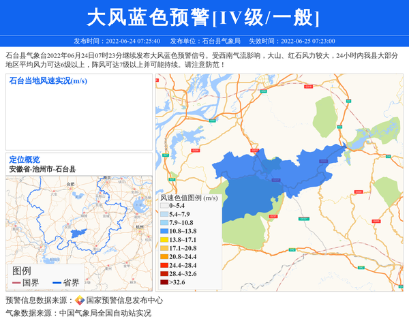This screenshot has height=321, width=409.
Task: Click the 28.4~32.6 legend swatch
Action: coord(164,274)
